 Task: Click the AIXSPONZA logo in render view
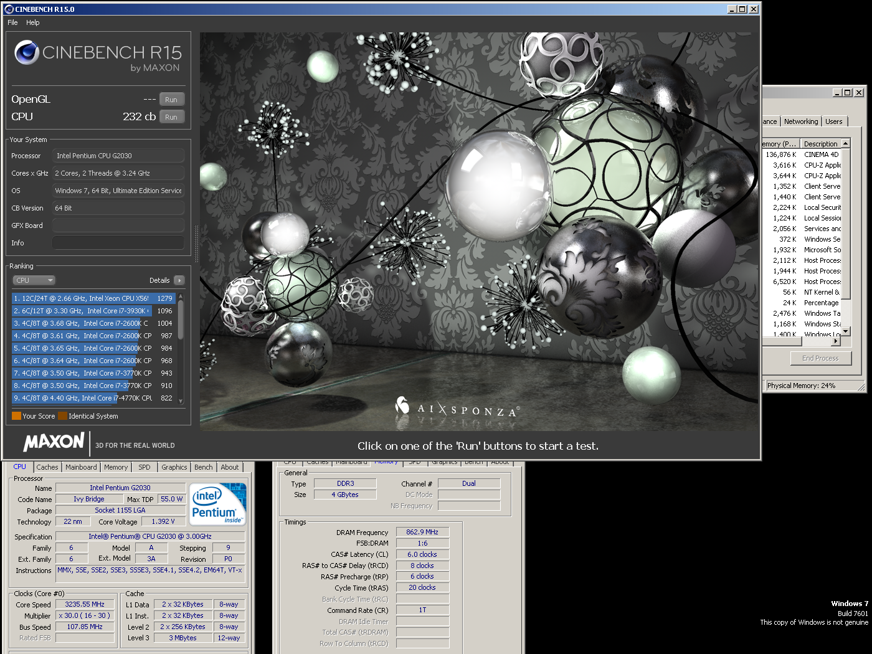pos(458,407)
